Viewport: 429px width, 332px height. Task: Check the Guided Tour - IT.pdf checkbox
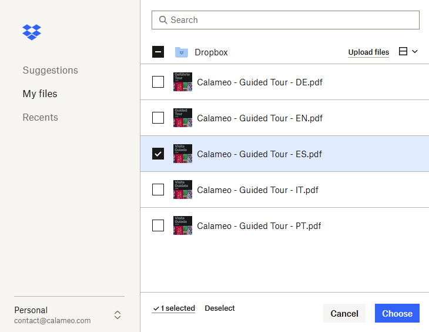(x=158, y=190)
